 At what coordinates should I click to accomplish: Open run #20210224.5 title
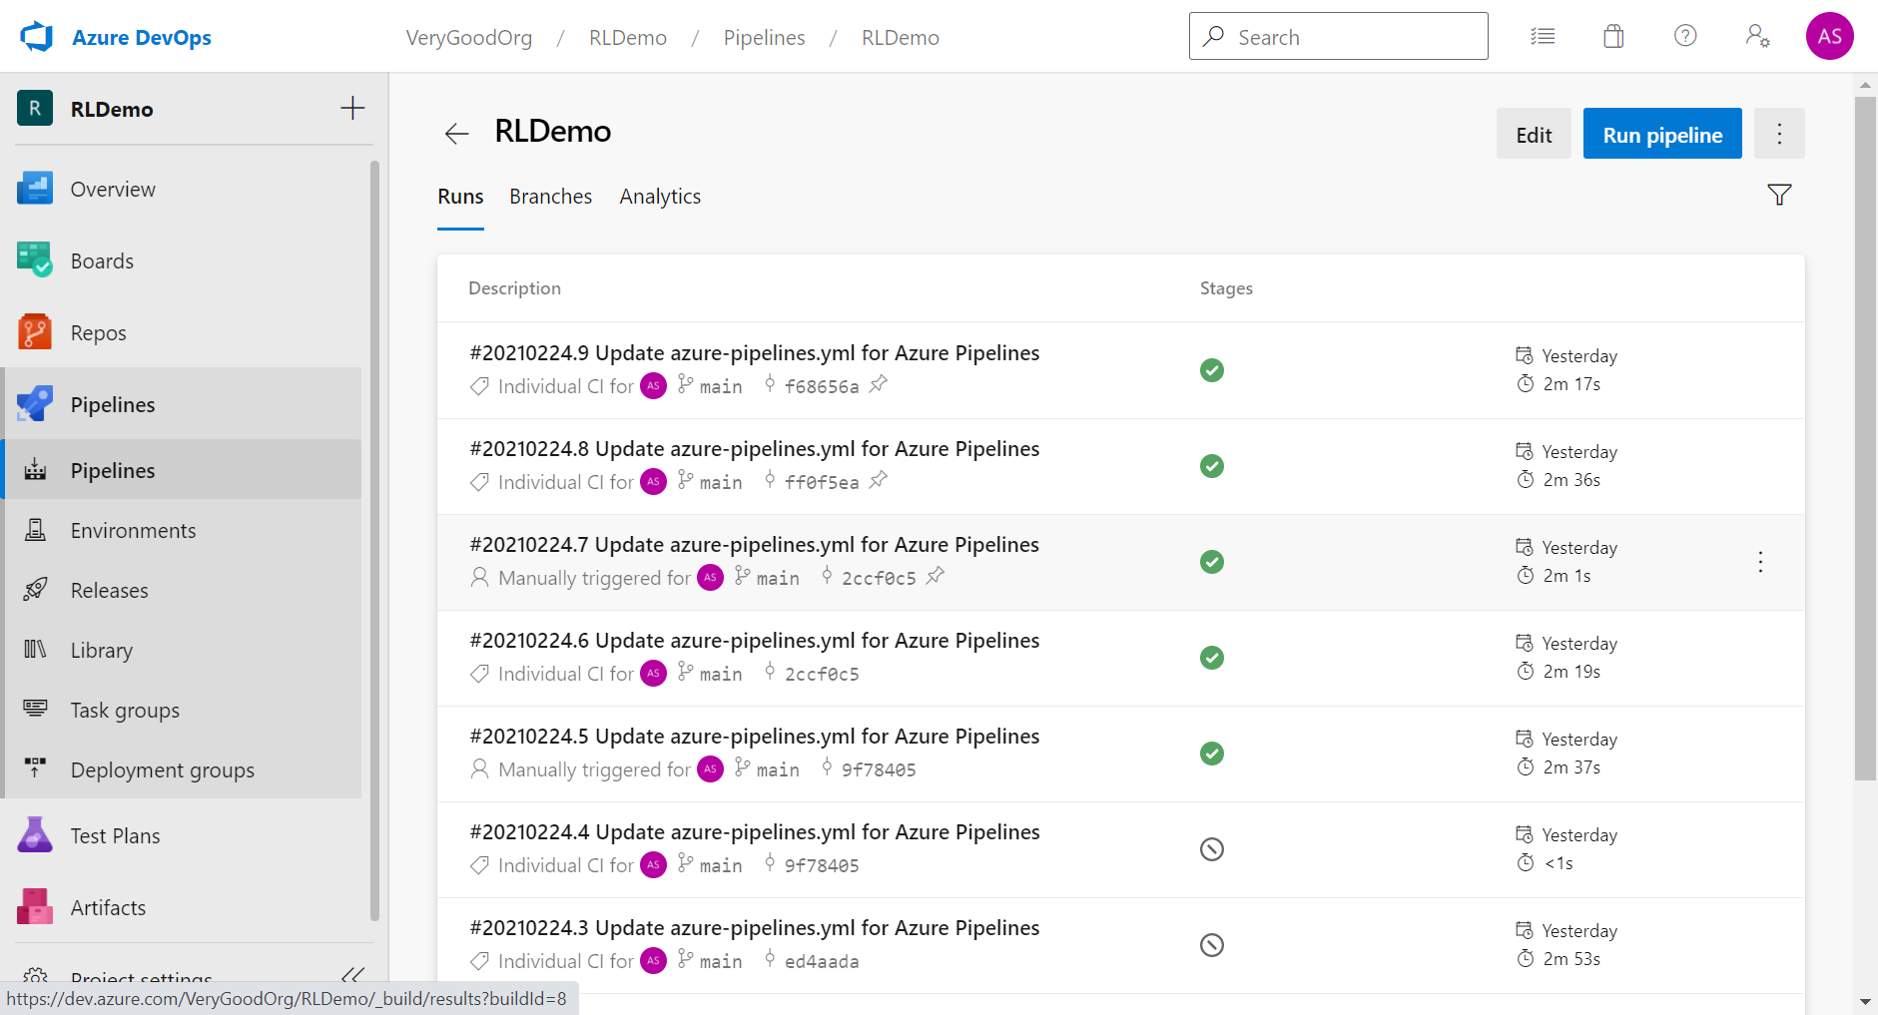(754, 736)
